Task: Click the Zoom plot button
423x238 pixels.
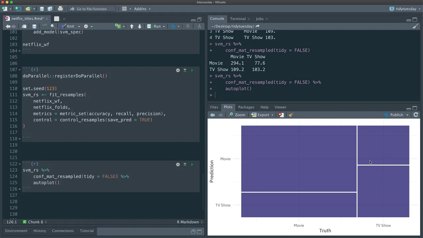Action: [x=237, y=115]
